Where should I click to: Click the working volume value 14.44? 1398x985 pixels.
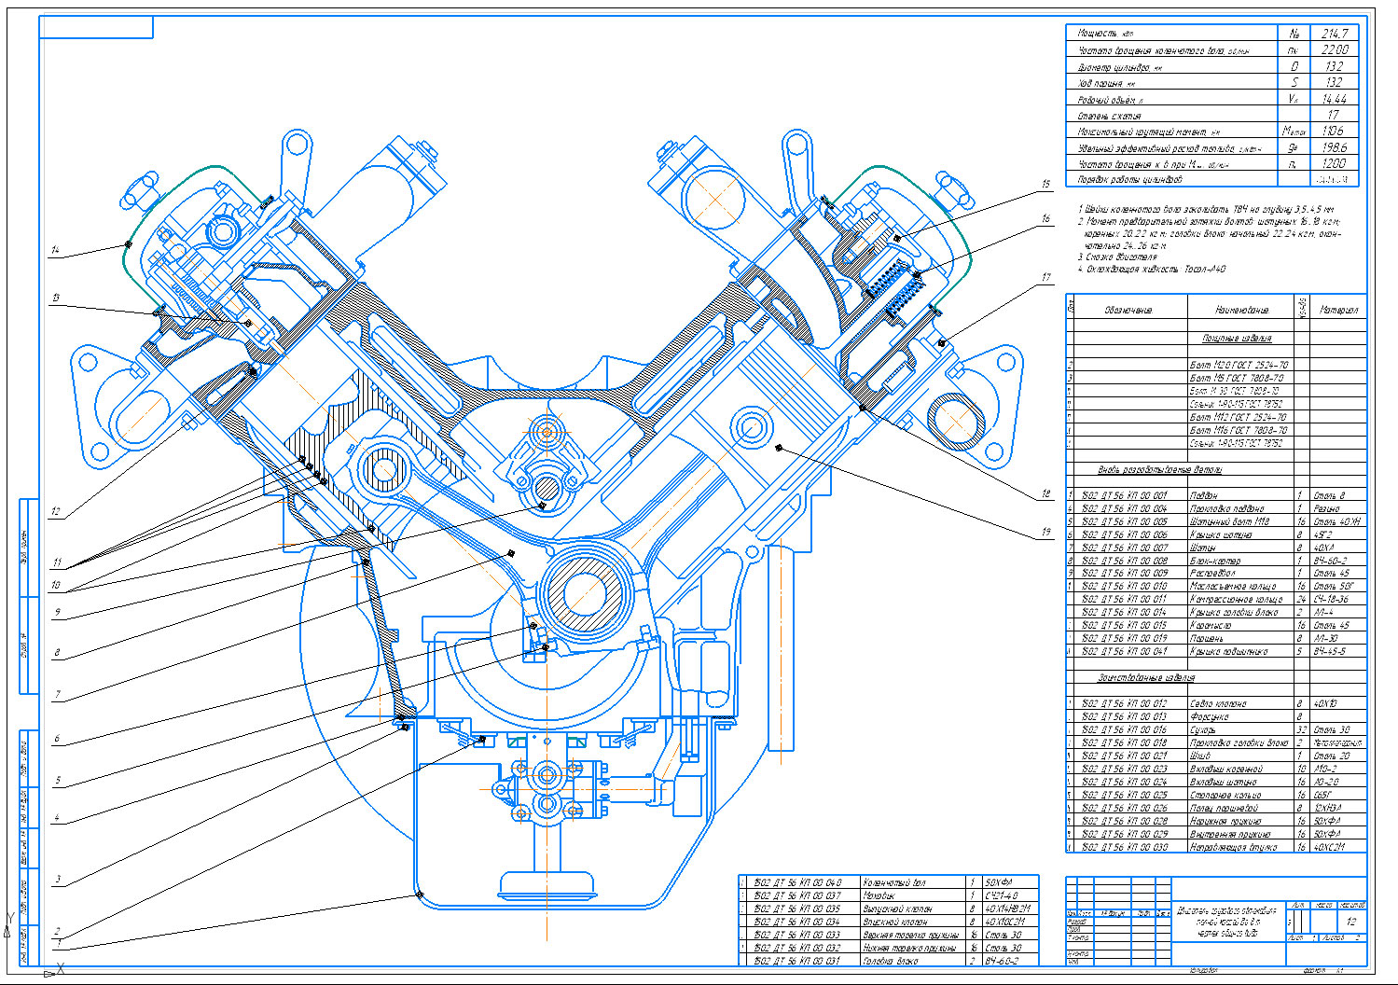(1334, 99)
